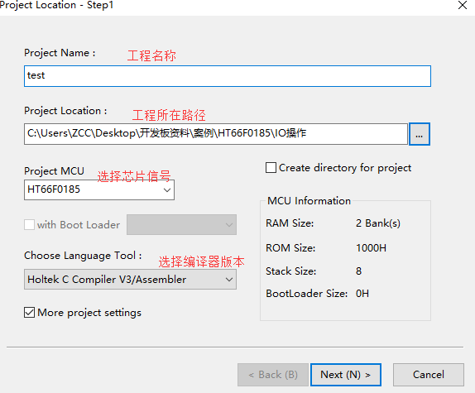Uncheck the More project settings checkbox
The image size is (475, 393).
tap(29, 313)
